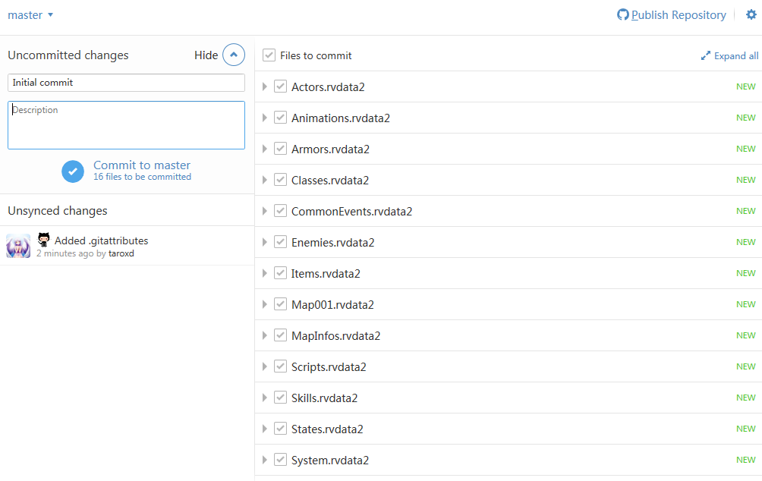Click the System.rvdata2 file name

tap(330, 460)
